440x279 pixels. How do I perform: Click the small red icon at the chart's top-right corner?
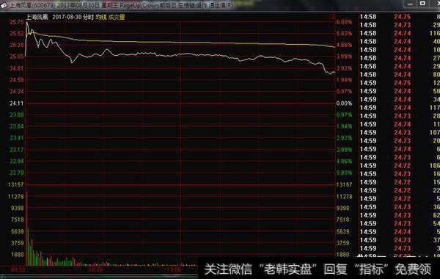332,17
